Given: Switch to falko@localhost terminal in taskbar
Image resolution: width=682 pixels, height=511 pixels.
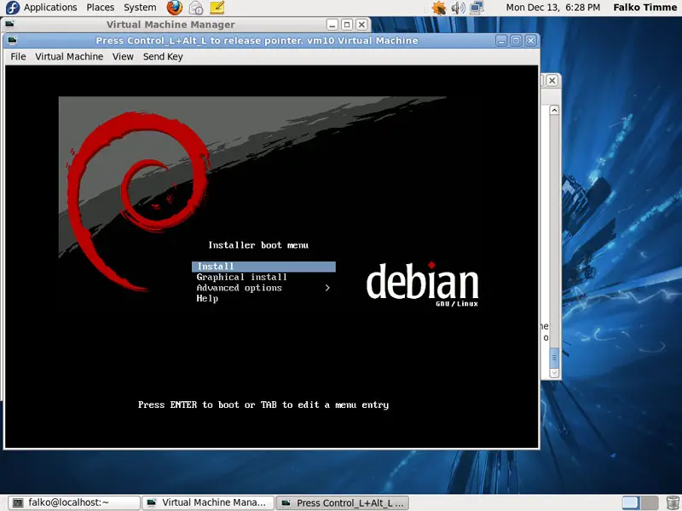Looking at the screenshot, I should pyautogui.click(x=75, y=502).
